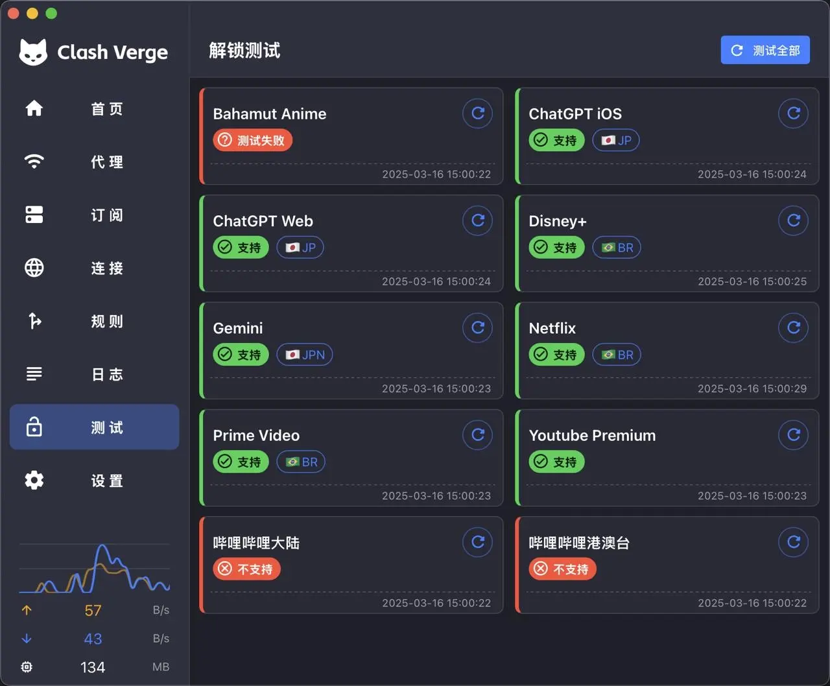View the 日志 page
This screenshot has height=686, width=830.
point(95,374)
